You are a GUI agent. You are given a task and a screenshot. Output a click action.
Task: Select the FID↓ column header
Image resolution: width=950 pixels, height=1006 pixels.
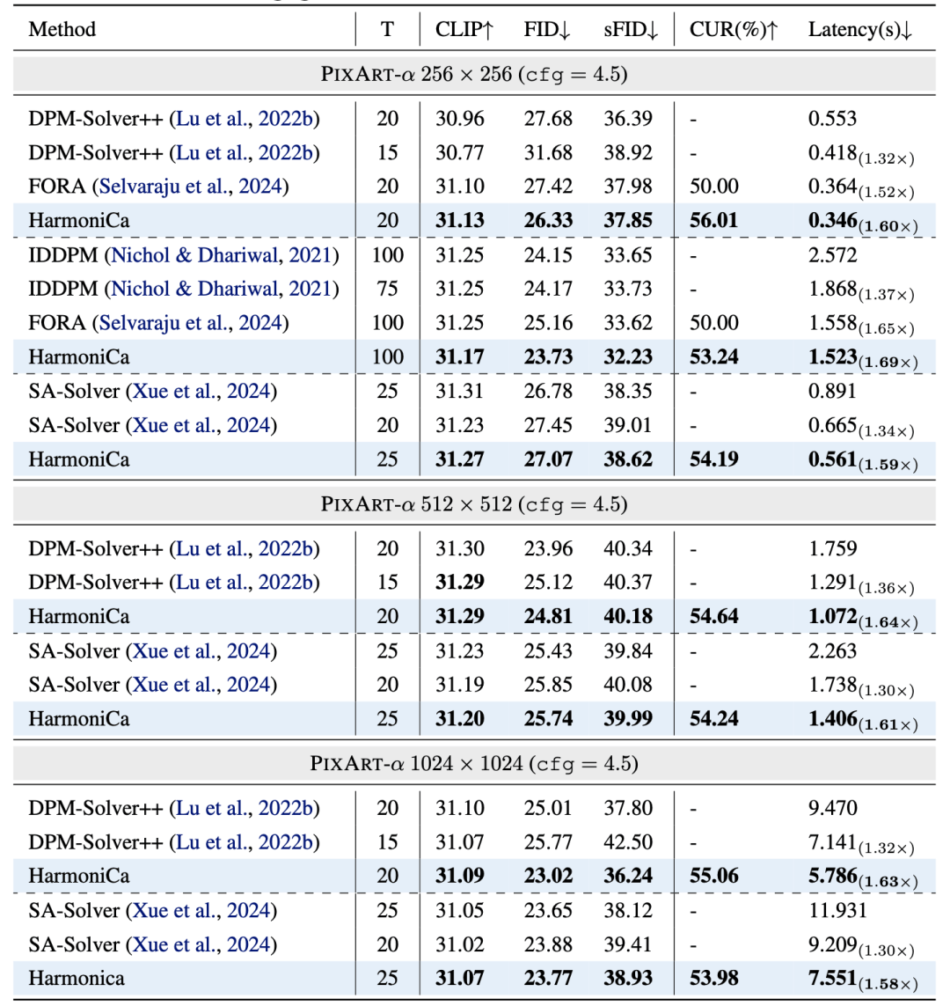pyautogui.click(x=548, y=29)
